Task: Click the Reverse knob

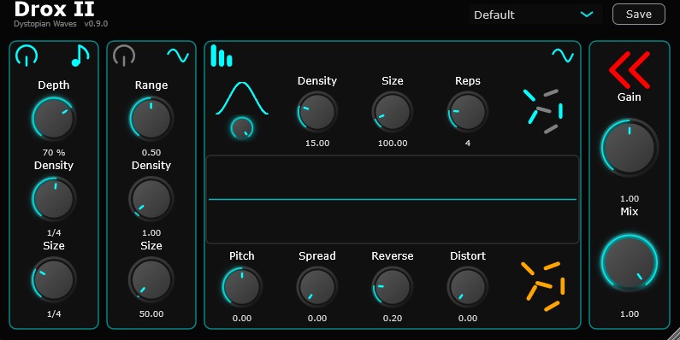Action: [393, 287]
